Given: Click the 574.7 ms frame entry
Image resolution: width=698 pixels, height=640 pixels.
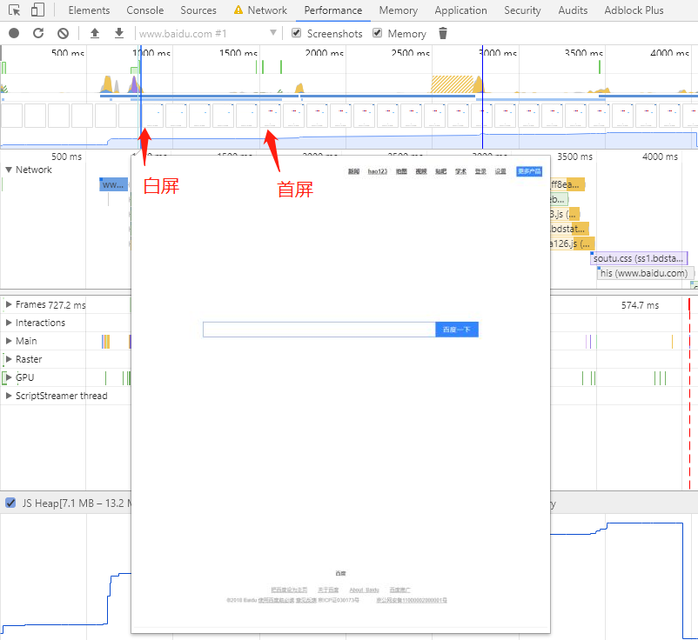Looking at the screenshot, I should pos(640,305).
